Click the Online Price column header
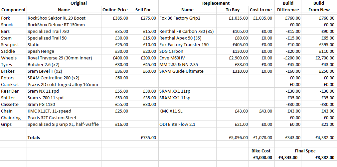This screenshot has height=167, width=337. coord(115,10)
